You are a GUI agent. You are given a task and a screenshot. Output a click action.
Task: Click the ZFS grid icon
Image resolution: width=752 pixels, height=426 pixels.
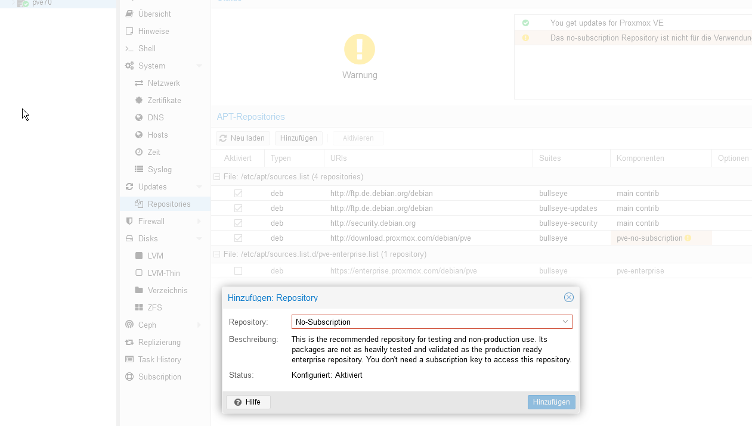coord(139,307)
